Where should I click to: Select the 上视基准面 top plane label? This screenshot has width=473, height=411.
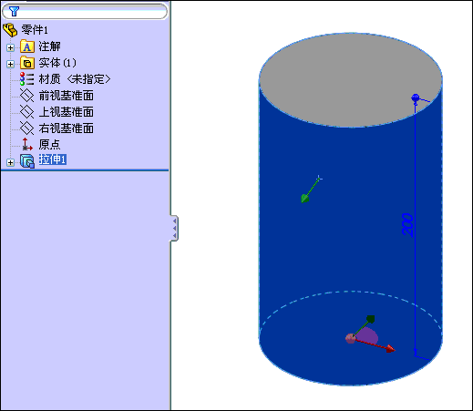pos(67,112)
